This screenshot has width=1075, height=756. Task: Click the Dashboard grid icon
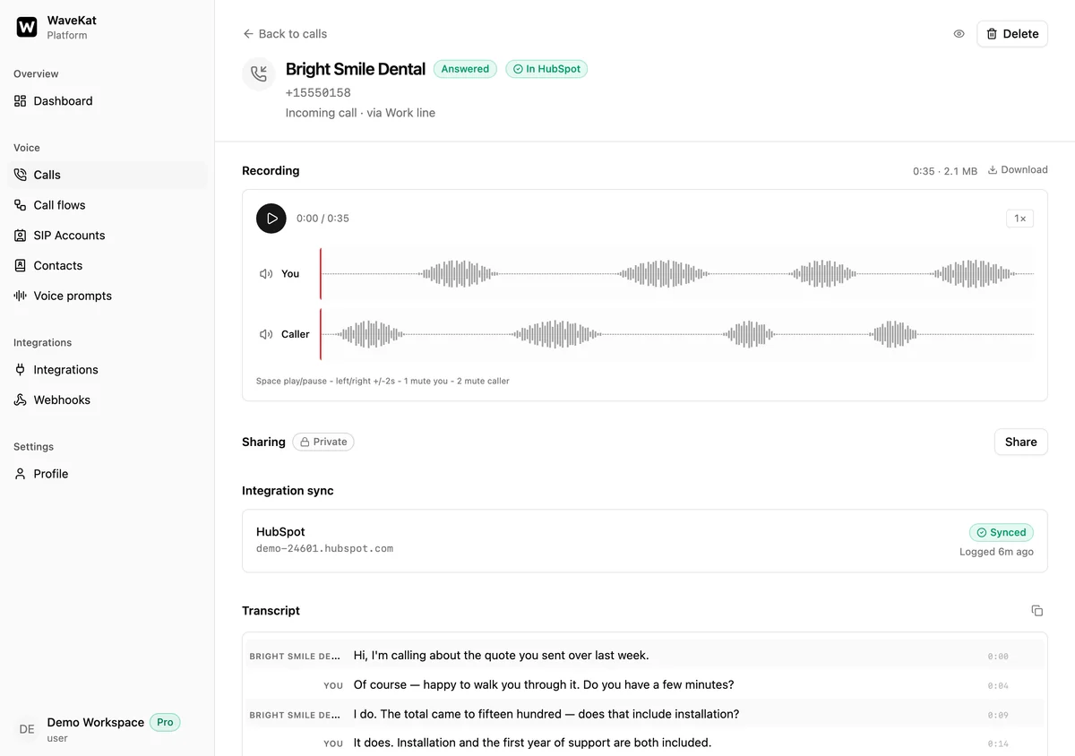pyautogui.click(x=21, y=101)
